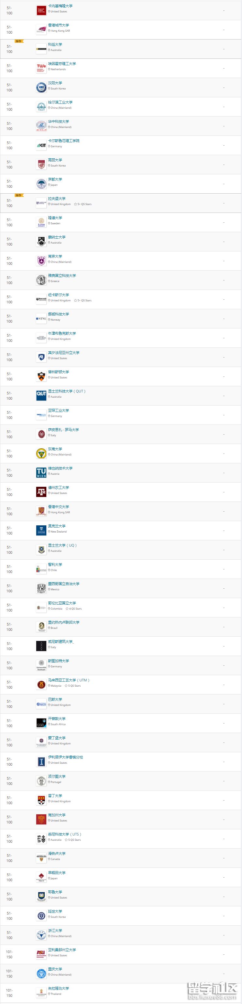242x1004 pixels.
Task: Select the Texas A&M maroon logo
Action: point(41,492)
